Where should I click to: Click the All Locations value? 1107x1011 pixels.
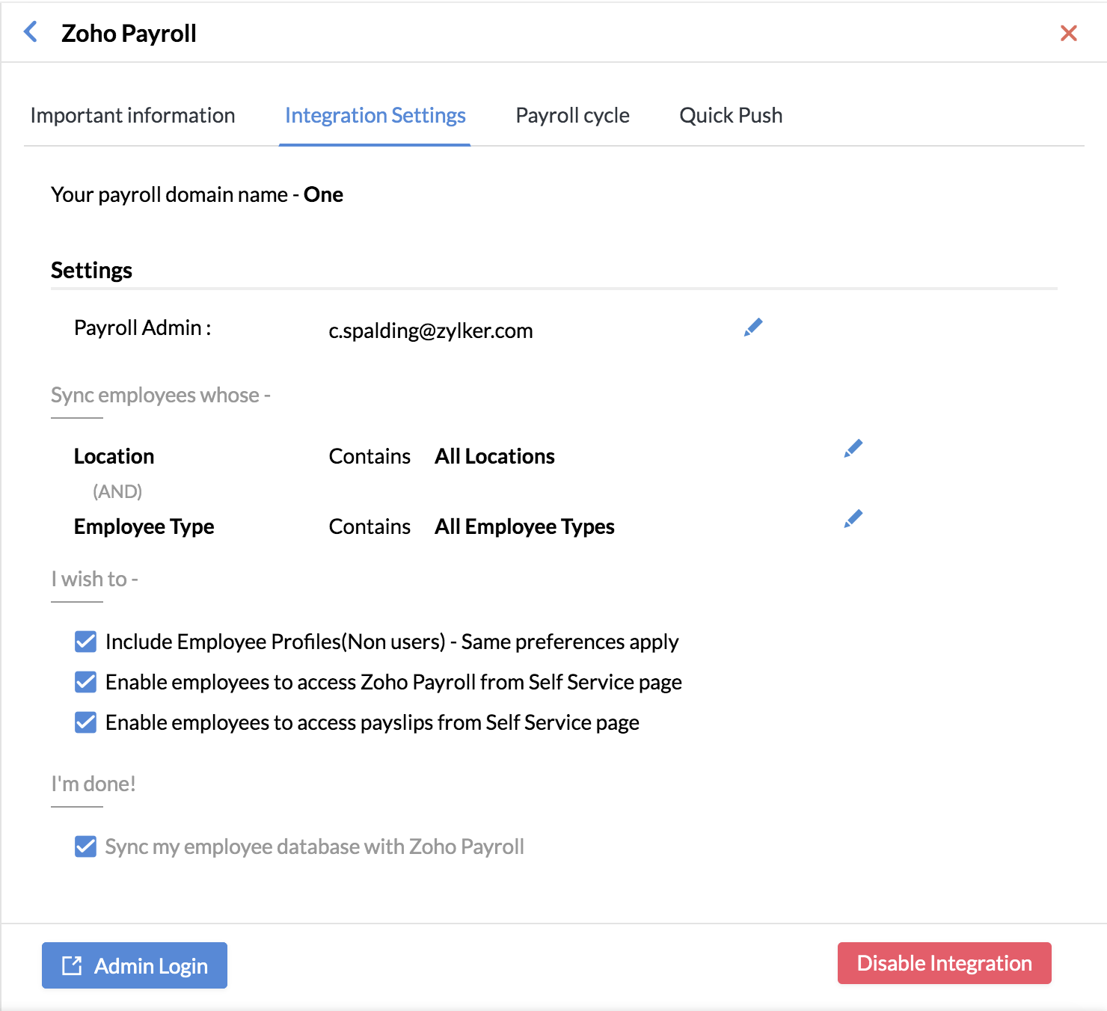(494, 456)
